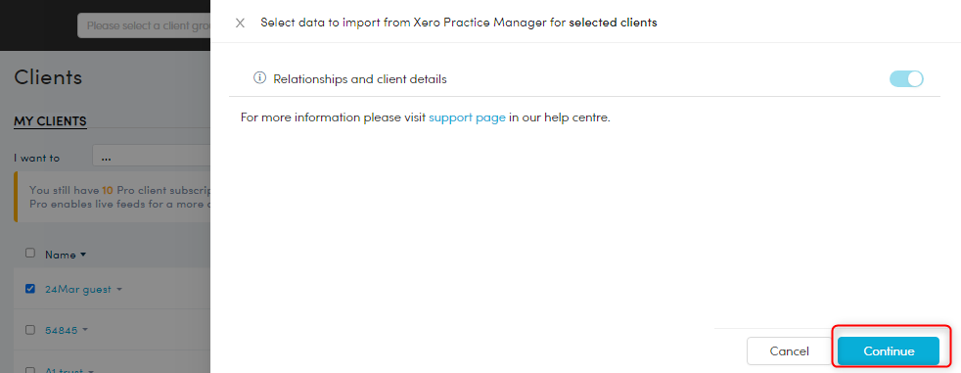Tick the select-all checkbox beside Name

[x=30, y=254]
